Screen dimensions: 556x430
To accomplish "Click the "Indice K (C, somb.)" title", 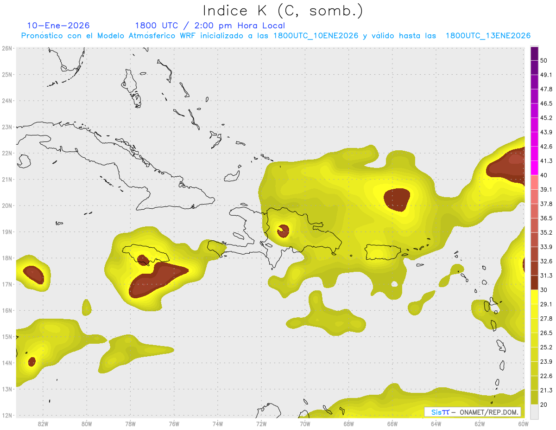I will coord(283,10).
